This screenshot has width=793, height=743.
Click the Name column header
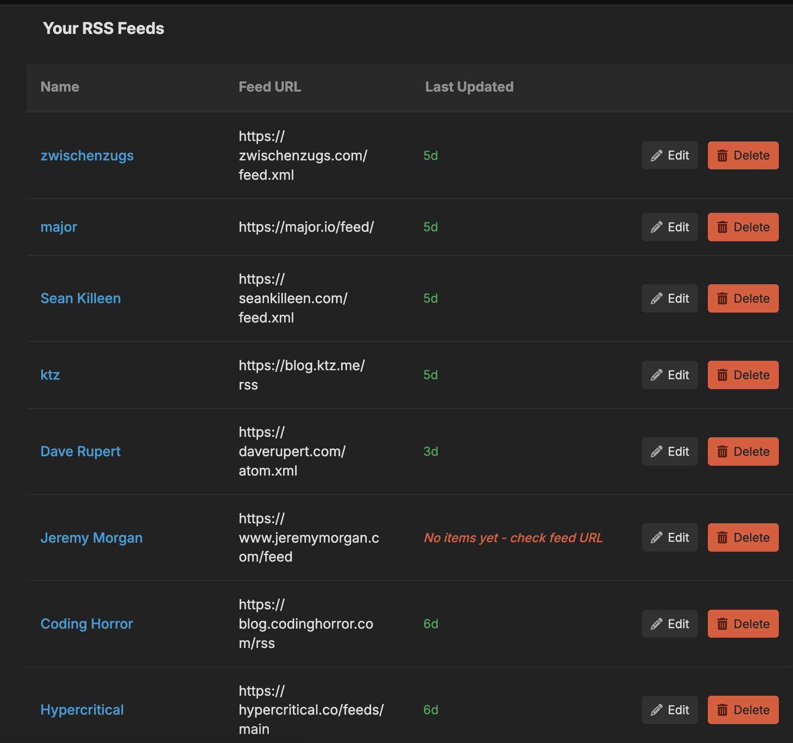pos(60,86)
